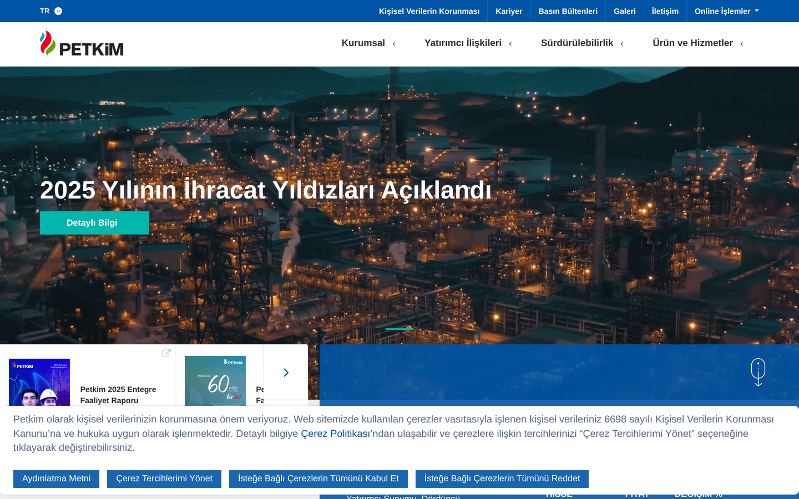Image resolution: width=799 pixels, height=499 pixels.
Task: Expand the Kurumsal menu
Action: [x=368, y=43]
